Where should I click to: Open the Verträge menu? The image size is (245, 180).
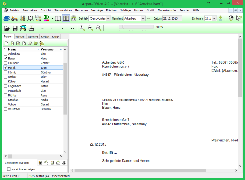[97, 10]
